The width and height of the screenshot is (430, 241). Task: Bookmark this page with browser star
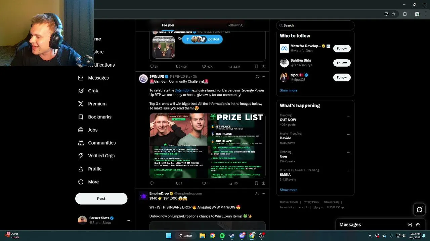[394, 14]
